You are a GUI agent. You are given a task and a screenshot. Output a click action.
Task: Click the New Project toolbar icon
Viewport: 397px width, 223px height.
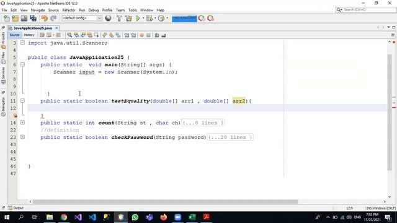coord(15,18)
